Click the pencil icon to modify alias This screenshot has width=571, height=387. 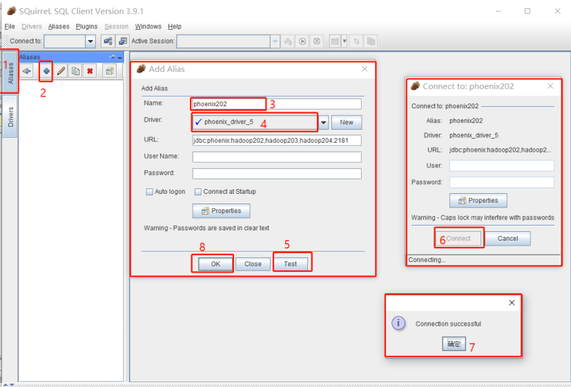point(61,71)
